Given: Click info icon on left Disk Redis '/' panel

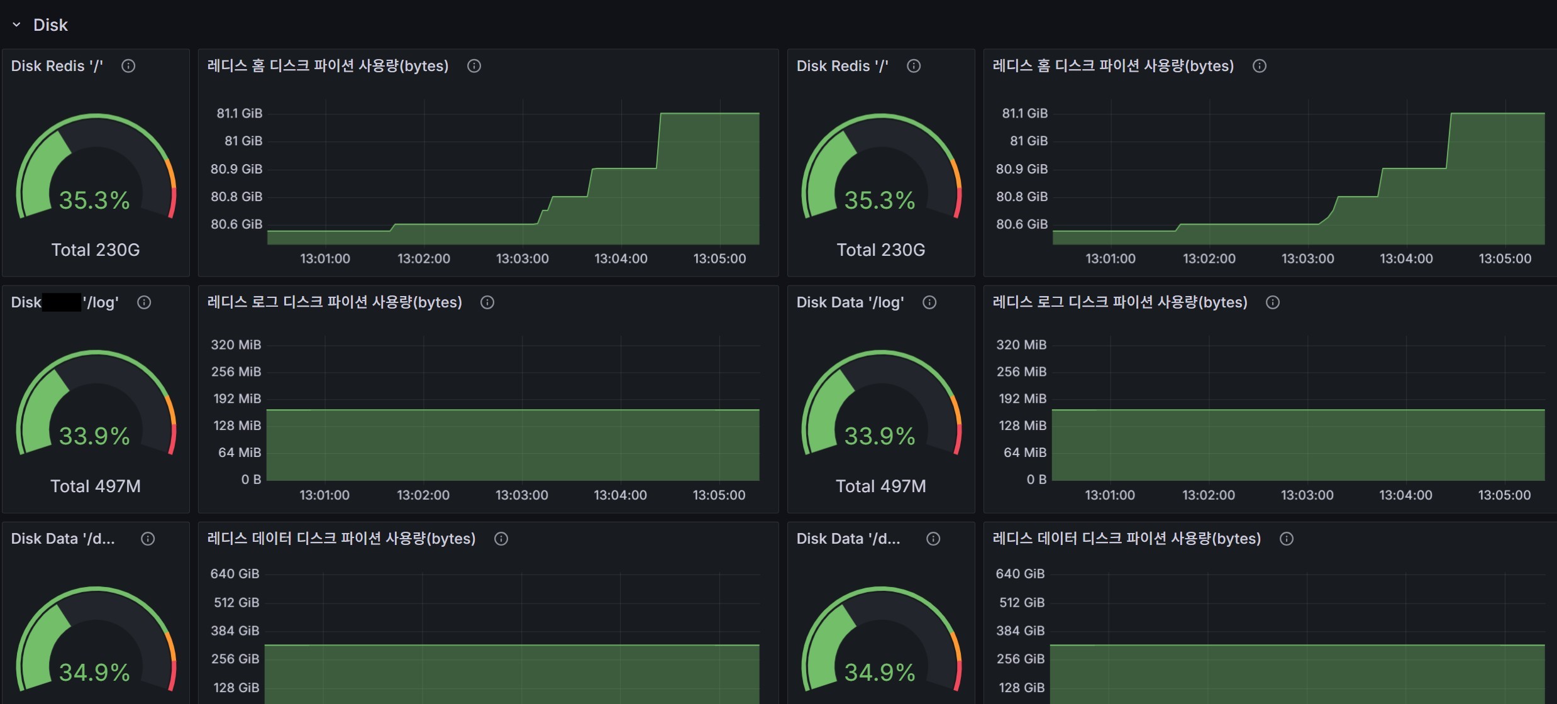Looking at the screenshot, I should click(128, 66).
